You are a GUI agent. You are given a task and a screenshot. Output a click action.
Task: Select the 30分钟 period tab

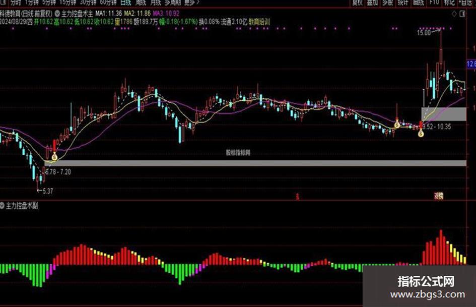click(x=88, y=3)
